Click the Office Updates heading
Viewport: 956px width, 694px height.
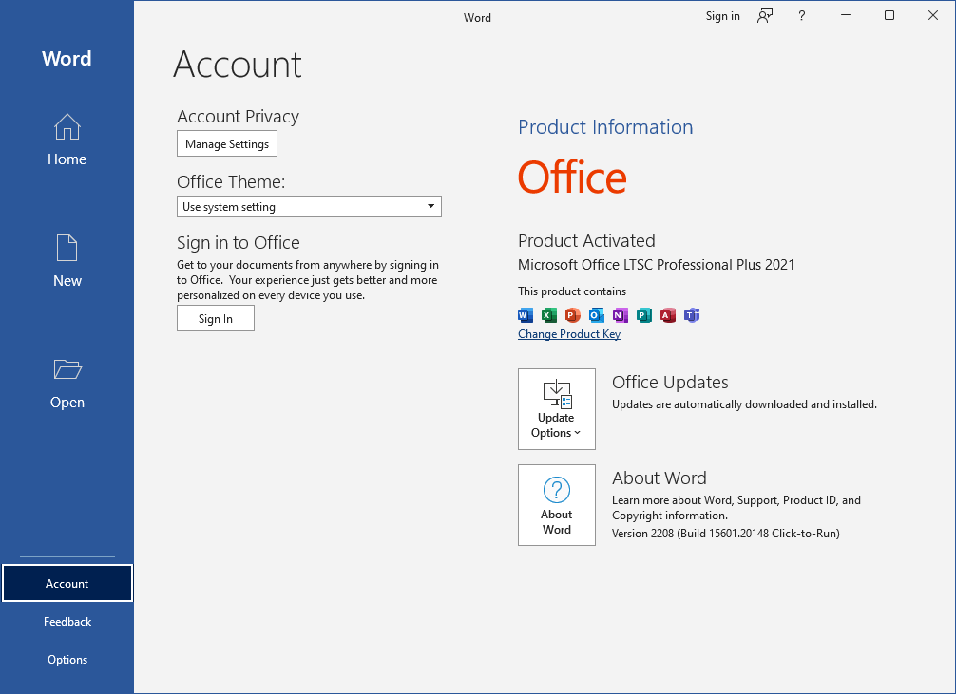pos(670,382)
